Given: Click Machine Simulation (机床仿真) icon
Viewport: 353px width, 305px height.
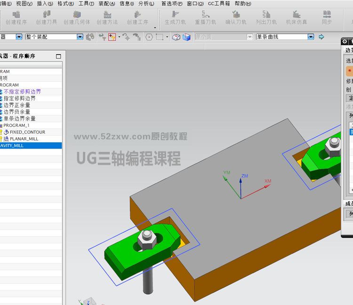Looking at the screenshot, I should point(296,15).
